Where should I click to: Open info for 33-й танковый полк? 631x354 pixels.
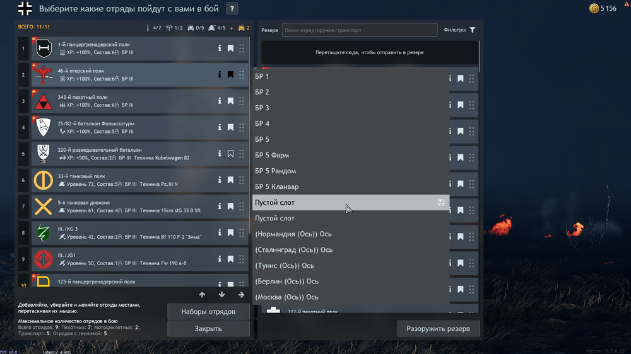pos(220,180)
